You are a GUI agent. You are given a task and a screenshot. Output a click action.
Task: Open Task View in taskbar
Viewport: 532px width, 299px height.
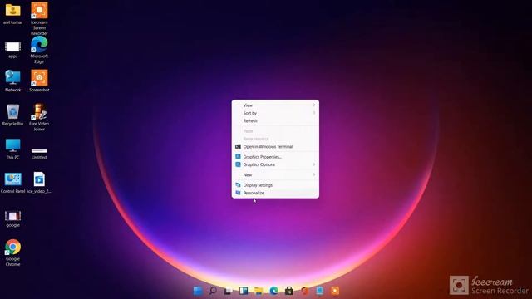click(229, 291)
